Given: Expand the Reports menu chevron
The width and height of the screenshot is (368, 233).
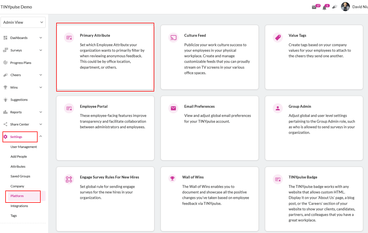Looking at the screenshot, I should click(41, 112).
